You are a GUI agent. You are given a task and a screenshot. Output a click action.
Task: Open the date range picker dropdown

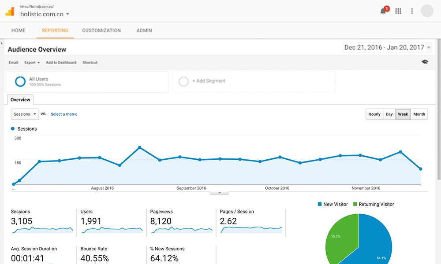coord(387,48)
